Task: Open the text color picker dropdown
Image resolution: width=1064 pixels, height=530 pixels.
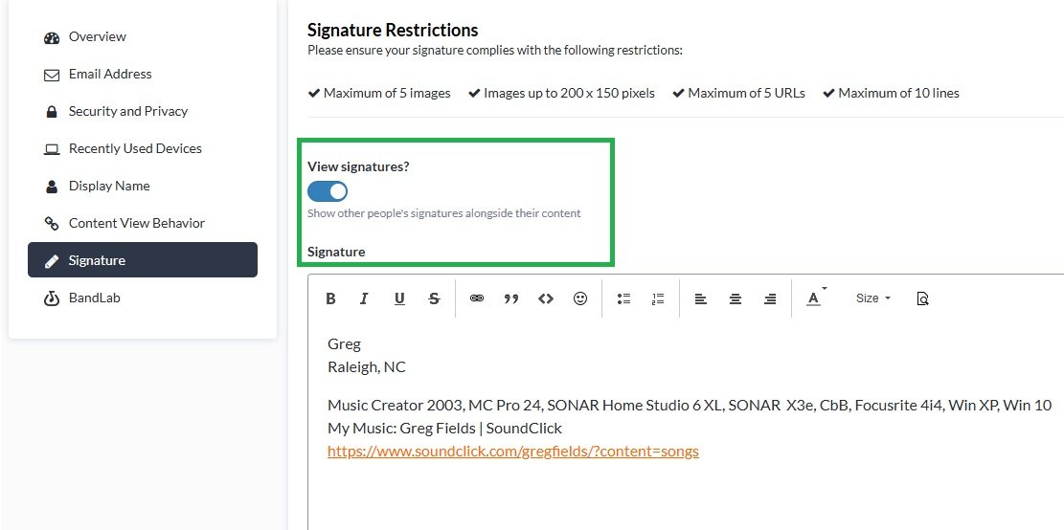Action: 816,298
